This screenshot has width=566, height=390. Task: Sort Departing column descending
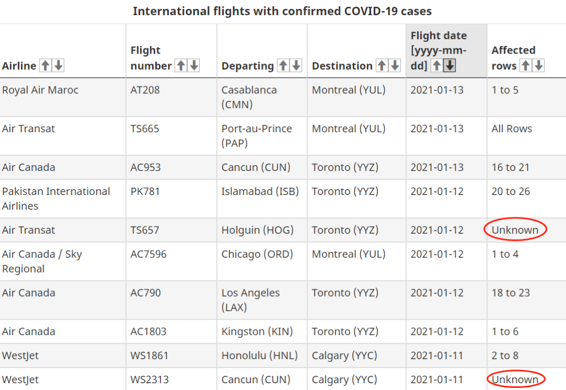[x=296, y=66]
